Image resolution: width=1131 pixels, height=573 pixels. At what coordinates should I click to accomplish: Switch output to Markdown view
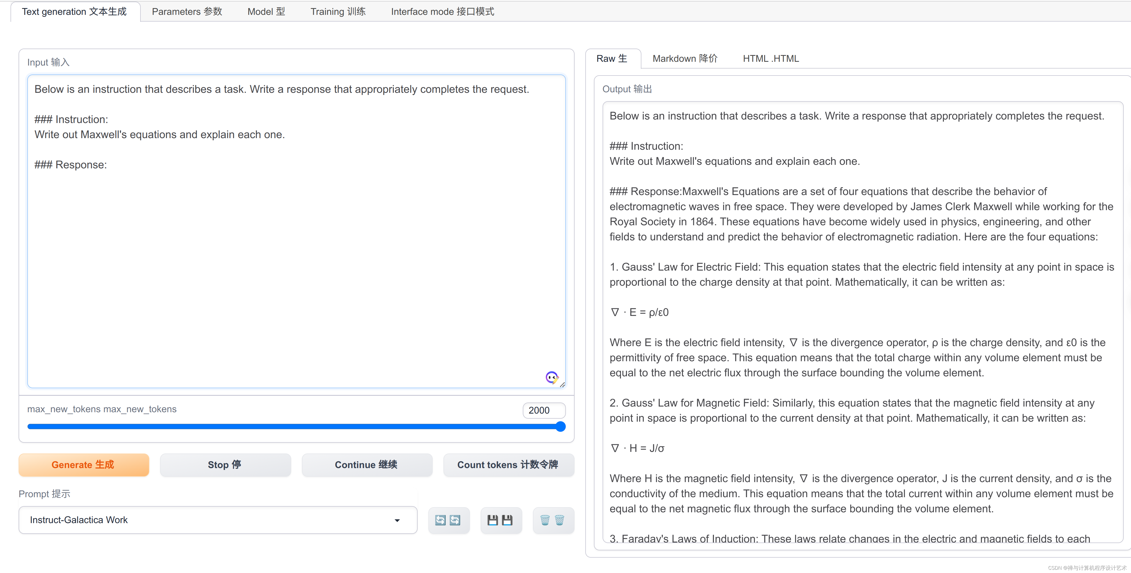click(685, 59)
